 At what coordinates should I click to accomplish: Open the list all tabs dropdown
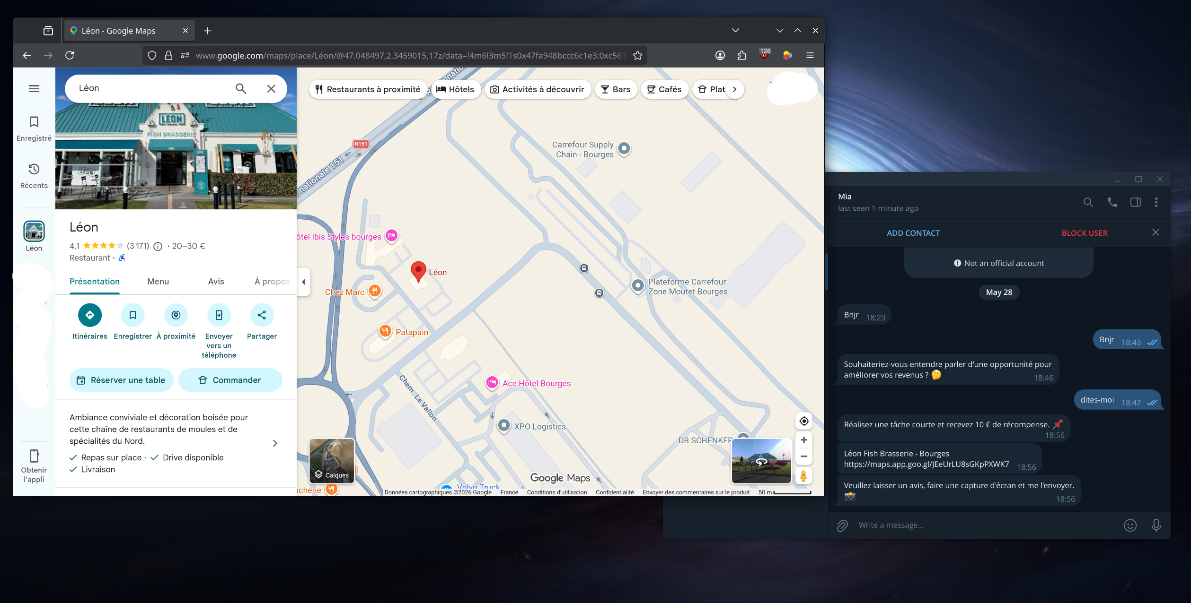[735, 30]
